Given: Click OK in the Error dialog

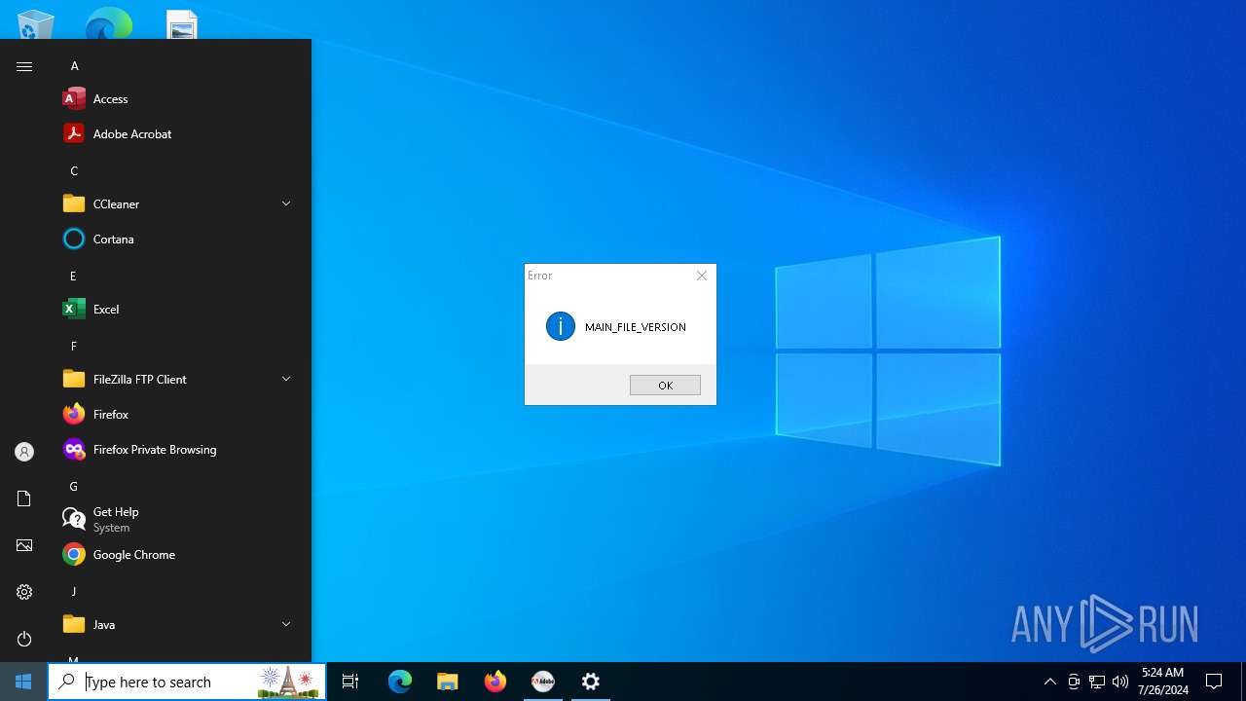Looking at the screenshot, I should [665, 386].
